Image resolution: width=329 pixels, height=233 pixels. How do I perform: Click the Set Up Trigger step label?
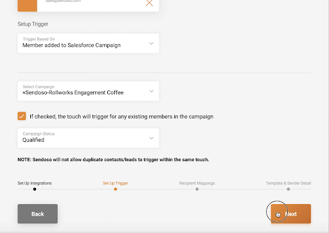point(116,183)
